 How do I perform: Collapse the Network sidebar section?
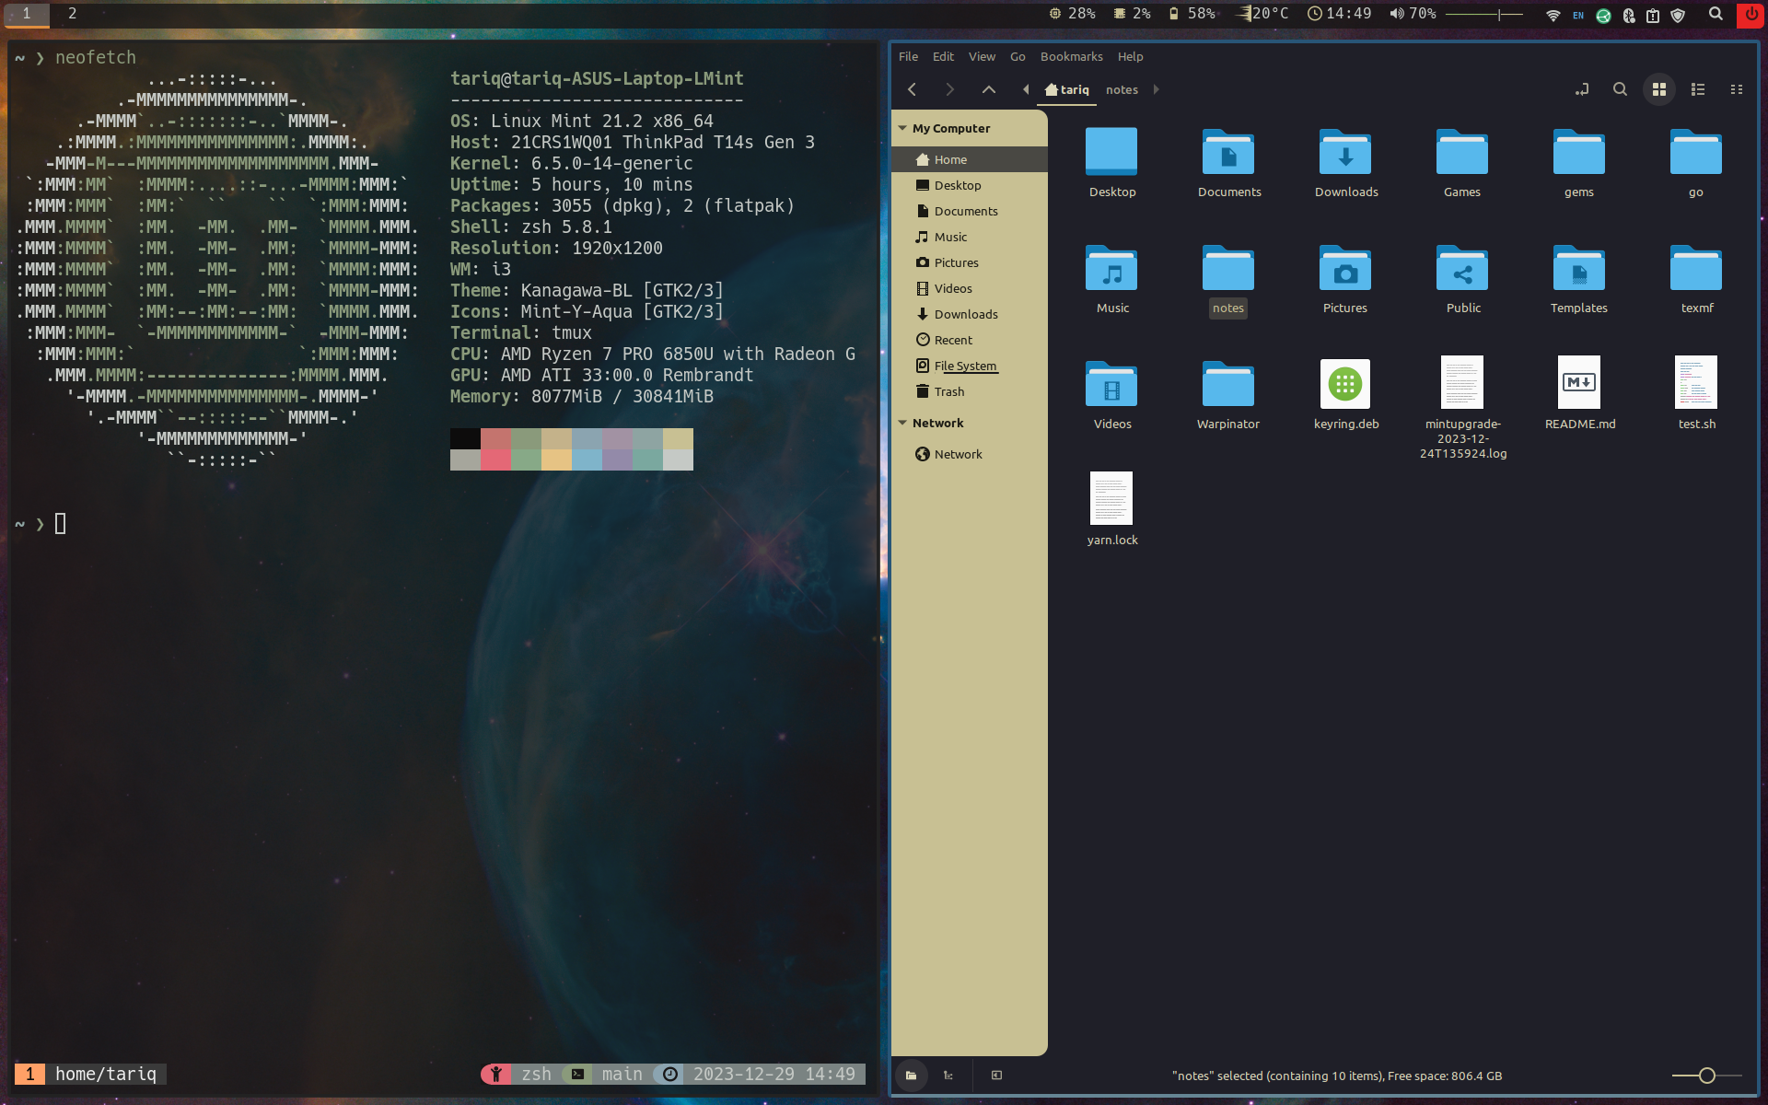point(902,423)
